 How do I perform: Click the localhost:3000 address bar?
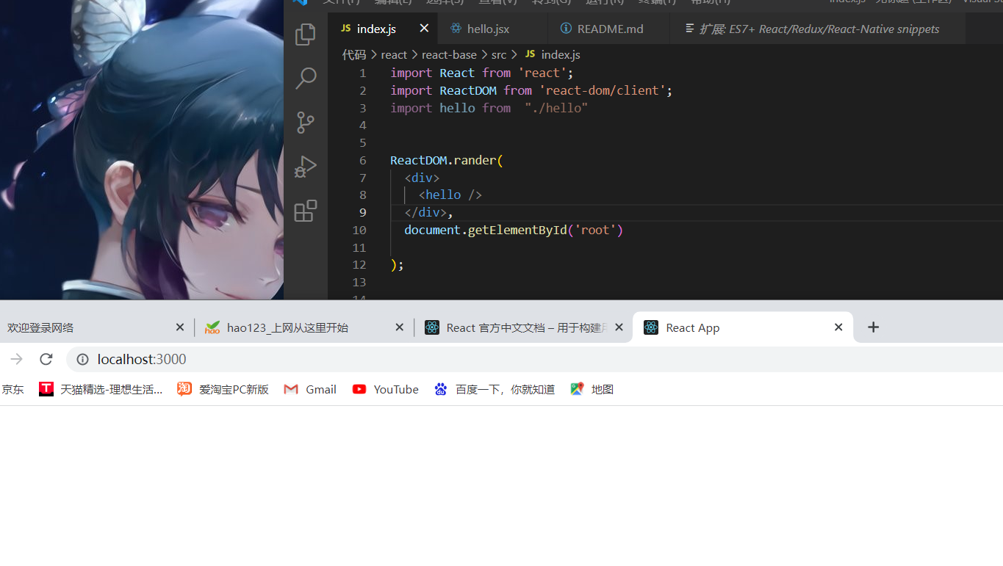[534, 359]
